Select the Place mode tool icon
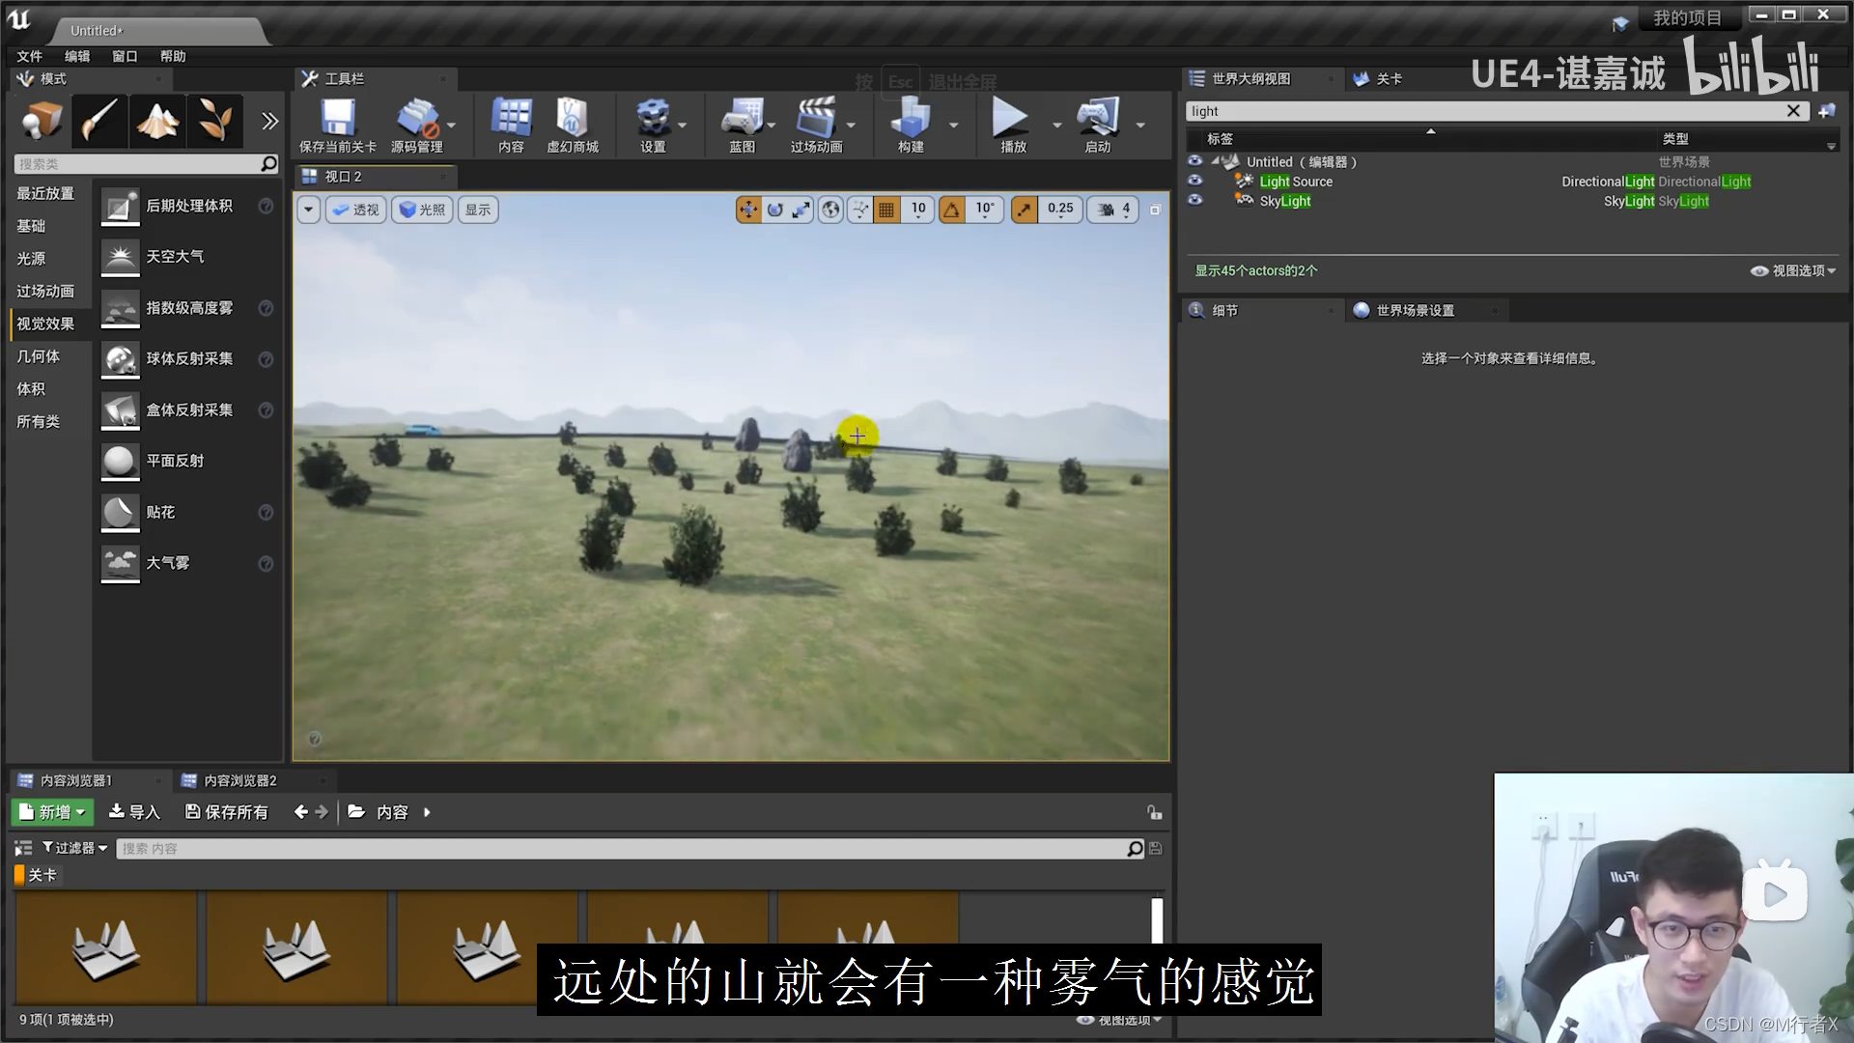 tap(40, 120)
